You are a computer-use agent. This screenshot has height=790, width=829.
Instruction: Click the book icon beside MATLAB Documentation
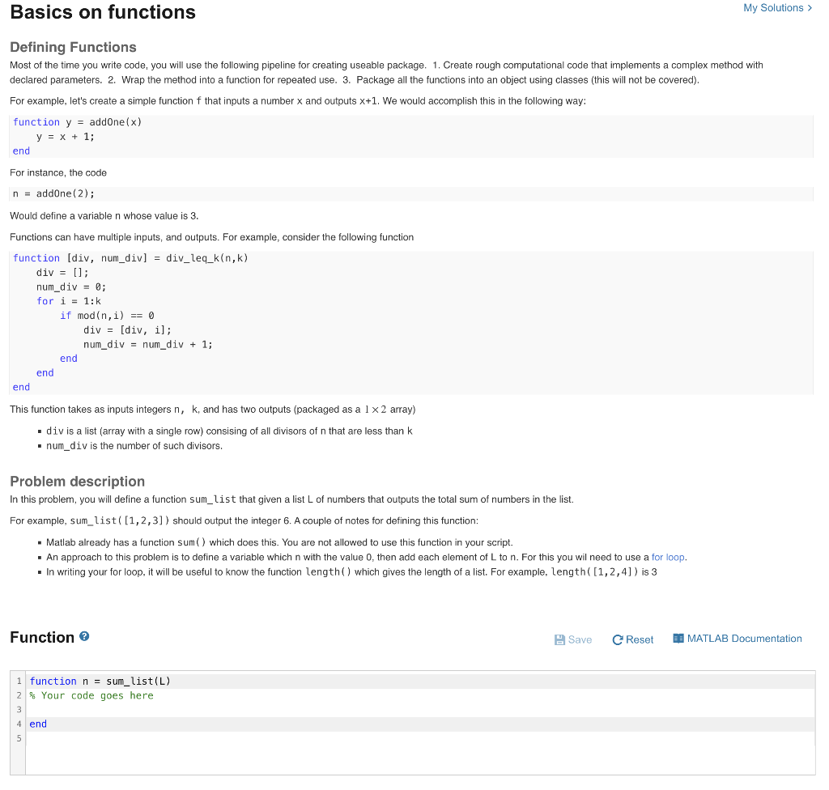tap(678, 639)
